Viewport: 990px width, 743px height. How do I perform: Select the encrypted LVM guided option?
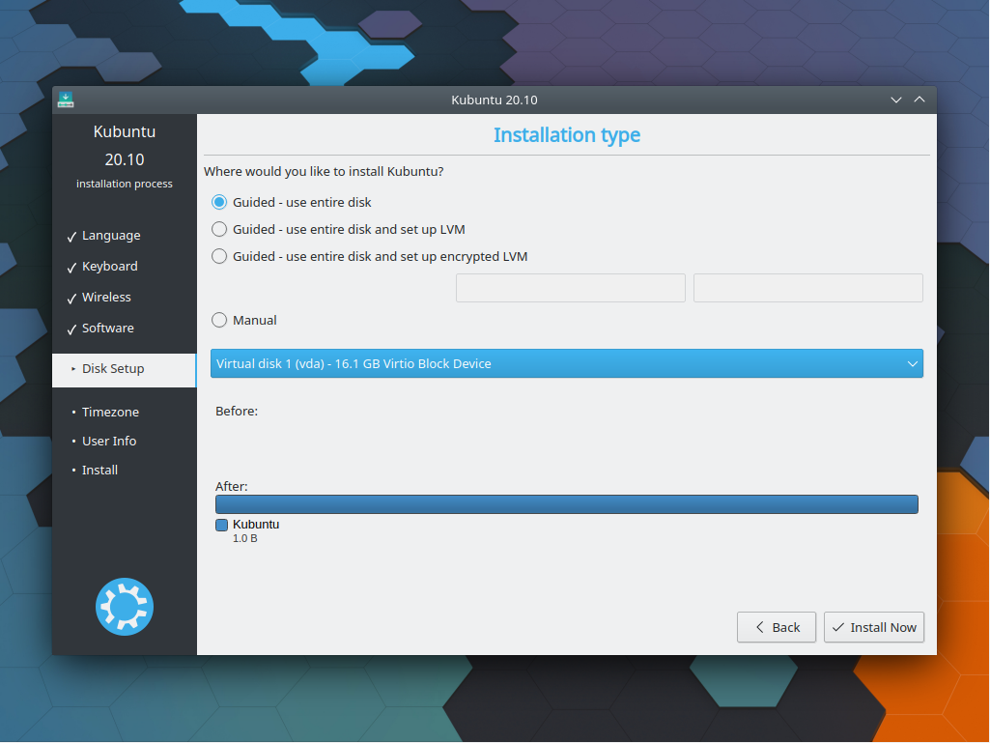(369, 256)
